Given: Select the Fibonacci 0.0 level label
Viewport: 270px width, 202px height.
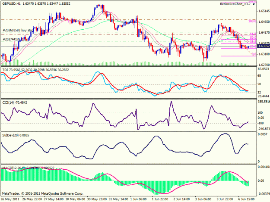Looking at the screenshot, I should click(x=254, y=54).
